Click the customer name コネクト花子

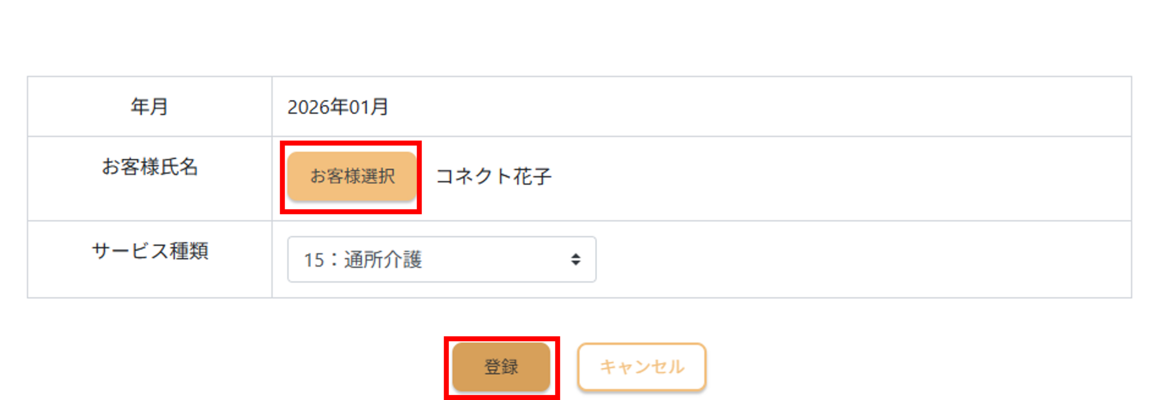(494, 176)
